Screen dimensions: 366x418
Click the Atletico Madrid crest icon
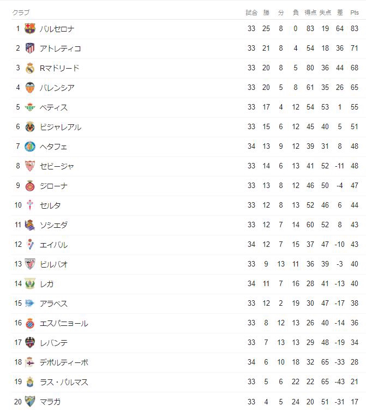point(30,49)
